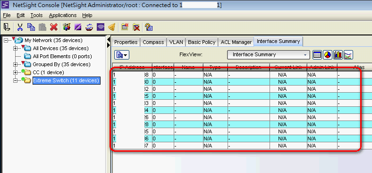Switch FlexView to pie chart icon

pyautogui.click(x=328, y=55)
